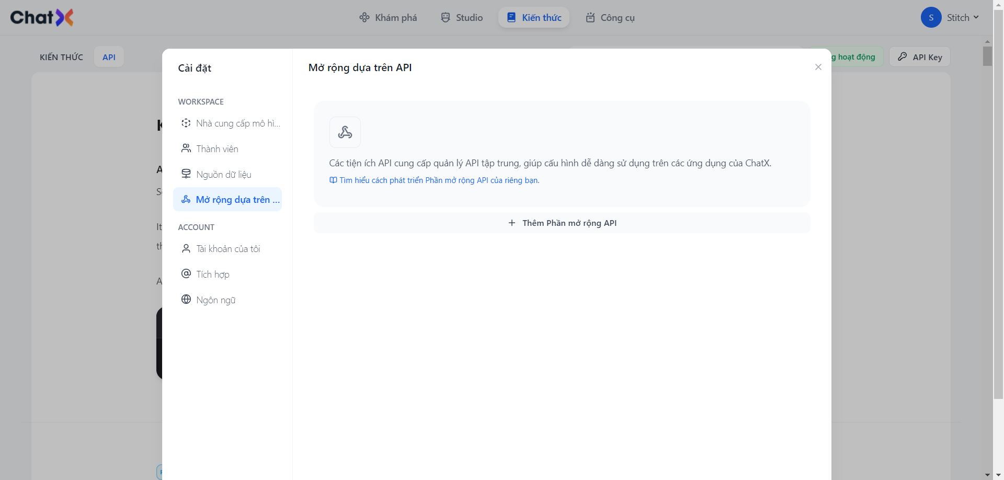Click Thêm Phần mở rộng API button
The width and height of the screenshot is (1004, 480).
pos(562,223)
